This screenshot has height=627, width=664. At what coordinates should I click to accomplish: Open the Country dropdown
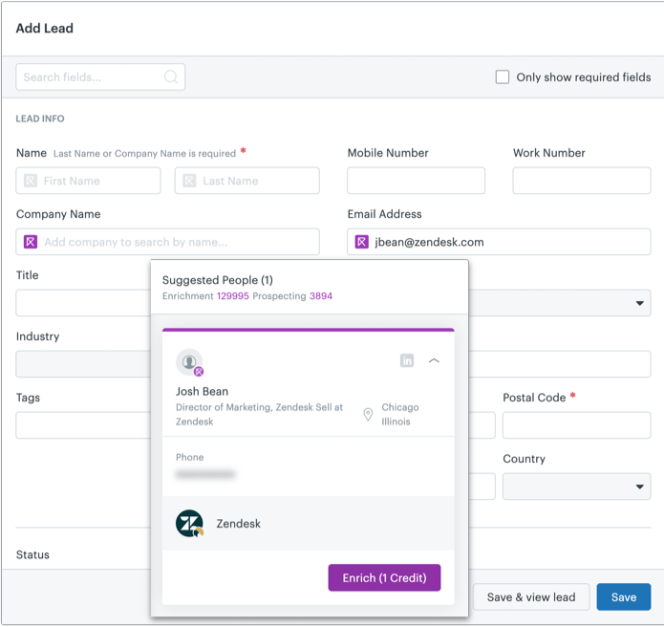click(x=576, y=486)
